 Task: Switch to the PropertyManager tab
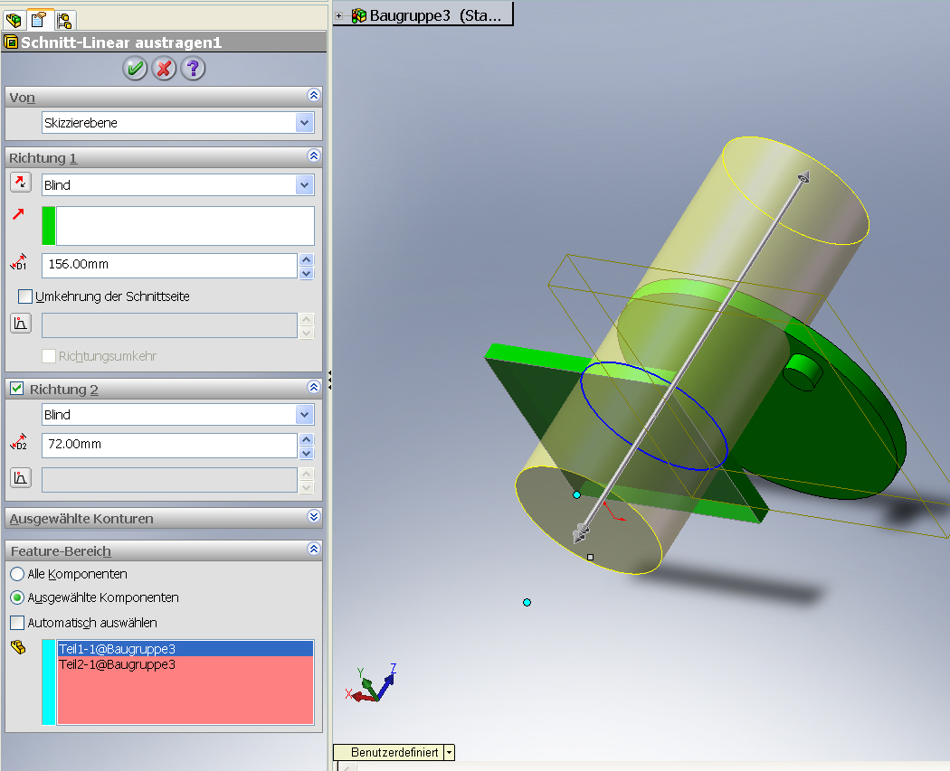coord(40,19)
